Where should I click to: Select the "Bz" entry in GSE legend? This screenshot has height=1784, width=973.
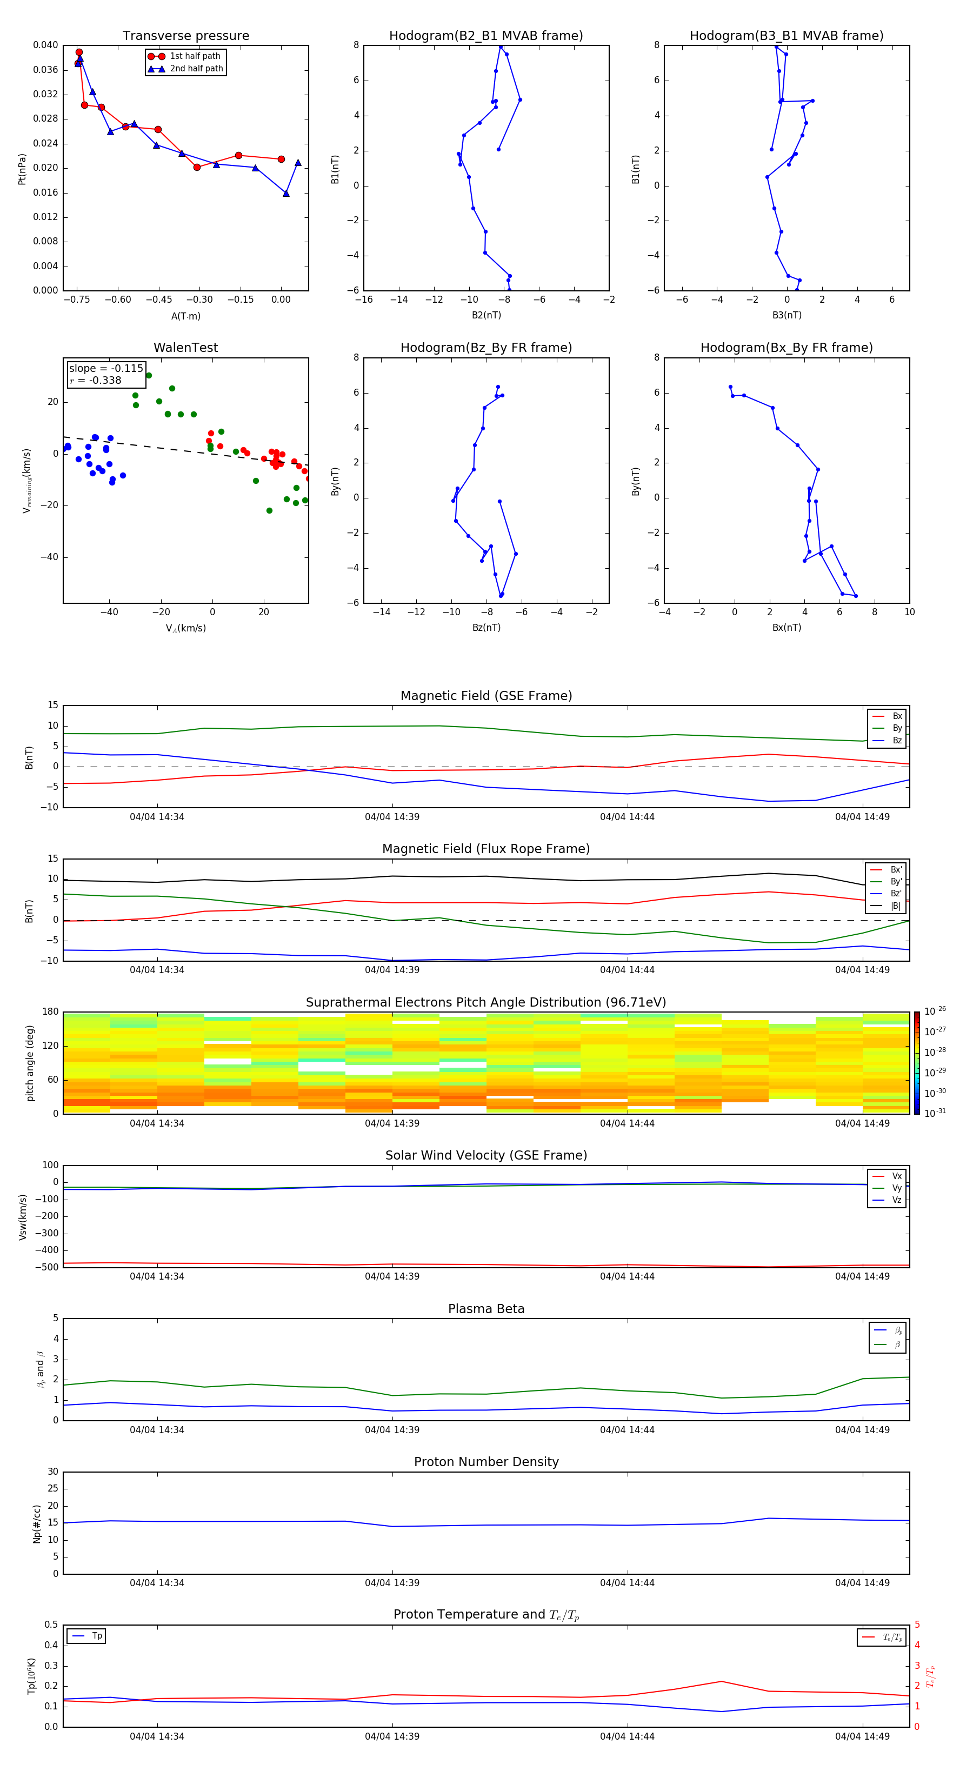tap(887, 740)
